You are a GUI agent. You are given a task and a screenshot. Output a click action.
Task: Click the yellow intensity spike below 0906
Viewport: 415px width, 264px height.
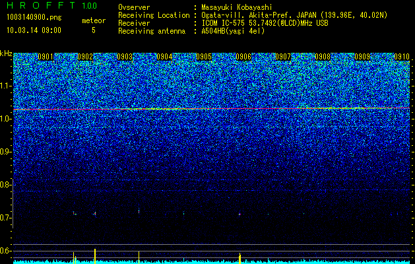(239, 258)
